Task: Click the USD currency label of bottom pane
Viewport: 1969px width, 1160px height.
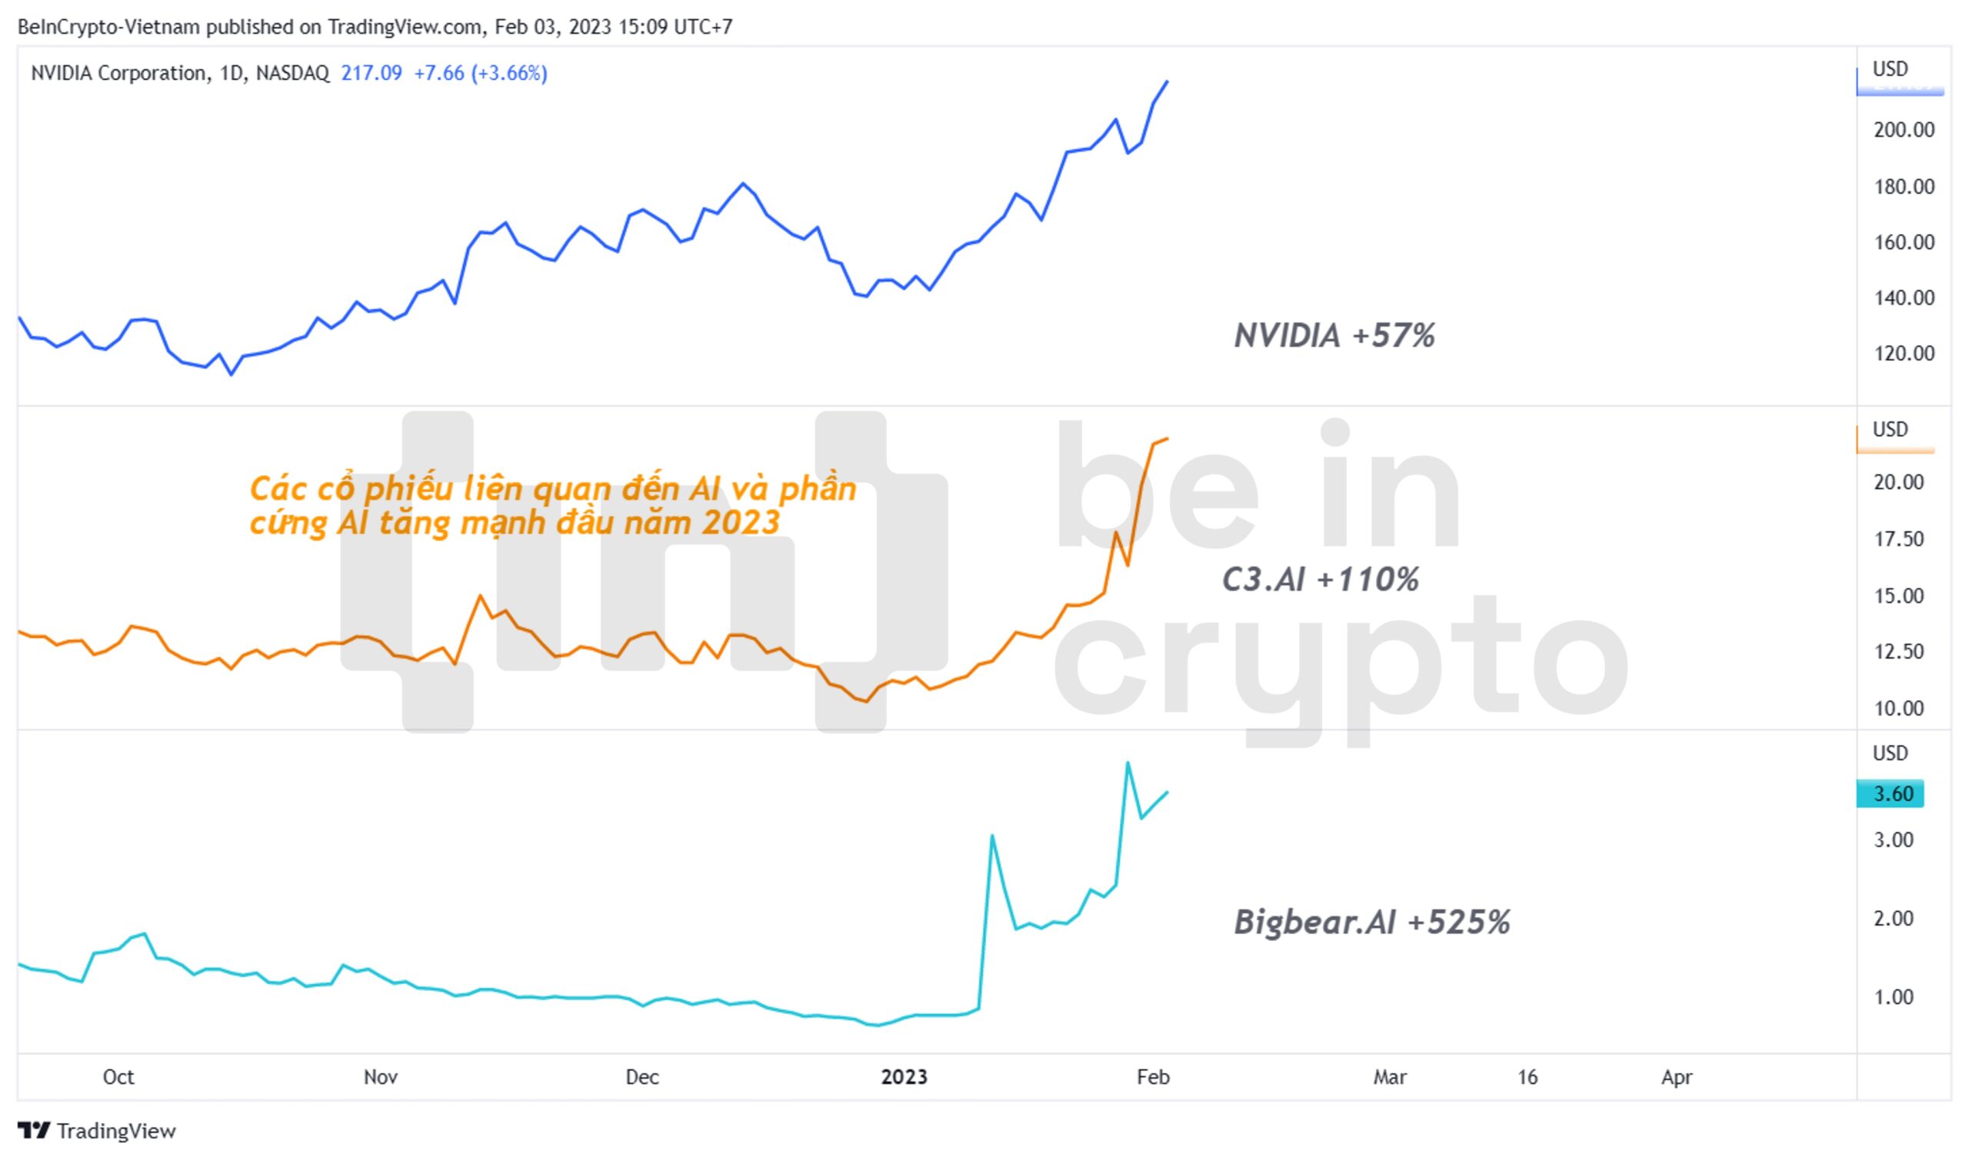Action: [x=1890, y=753]
